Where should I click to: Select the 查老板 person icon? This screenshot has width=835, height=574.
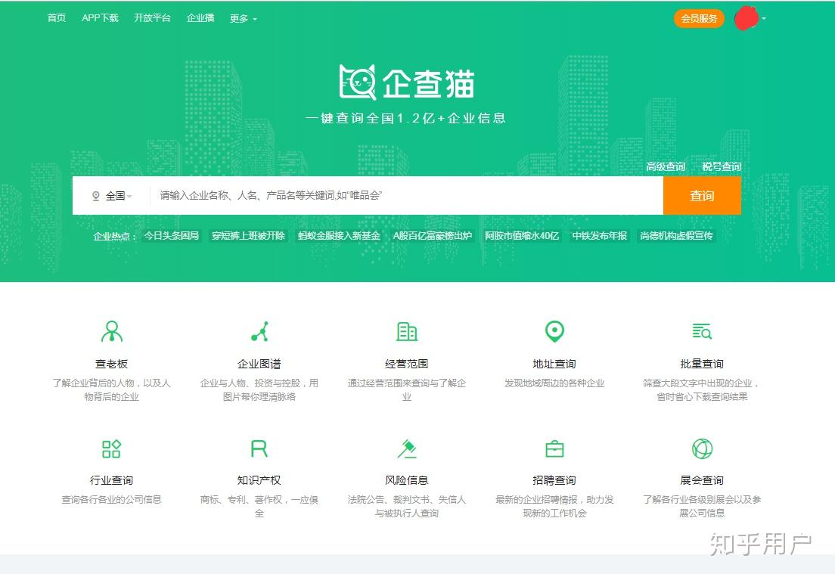[x=111, y=330]
